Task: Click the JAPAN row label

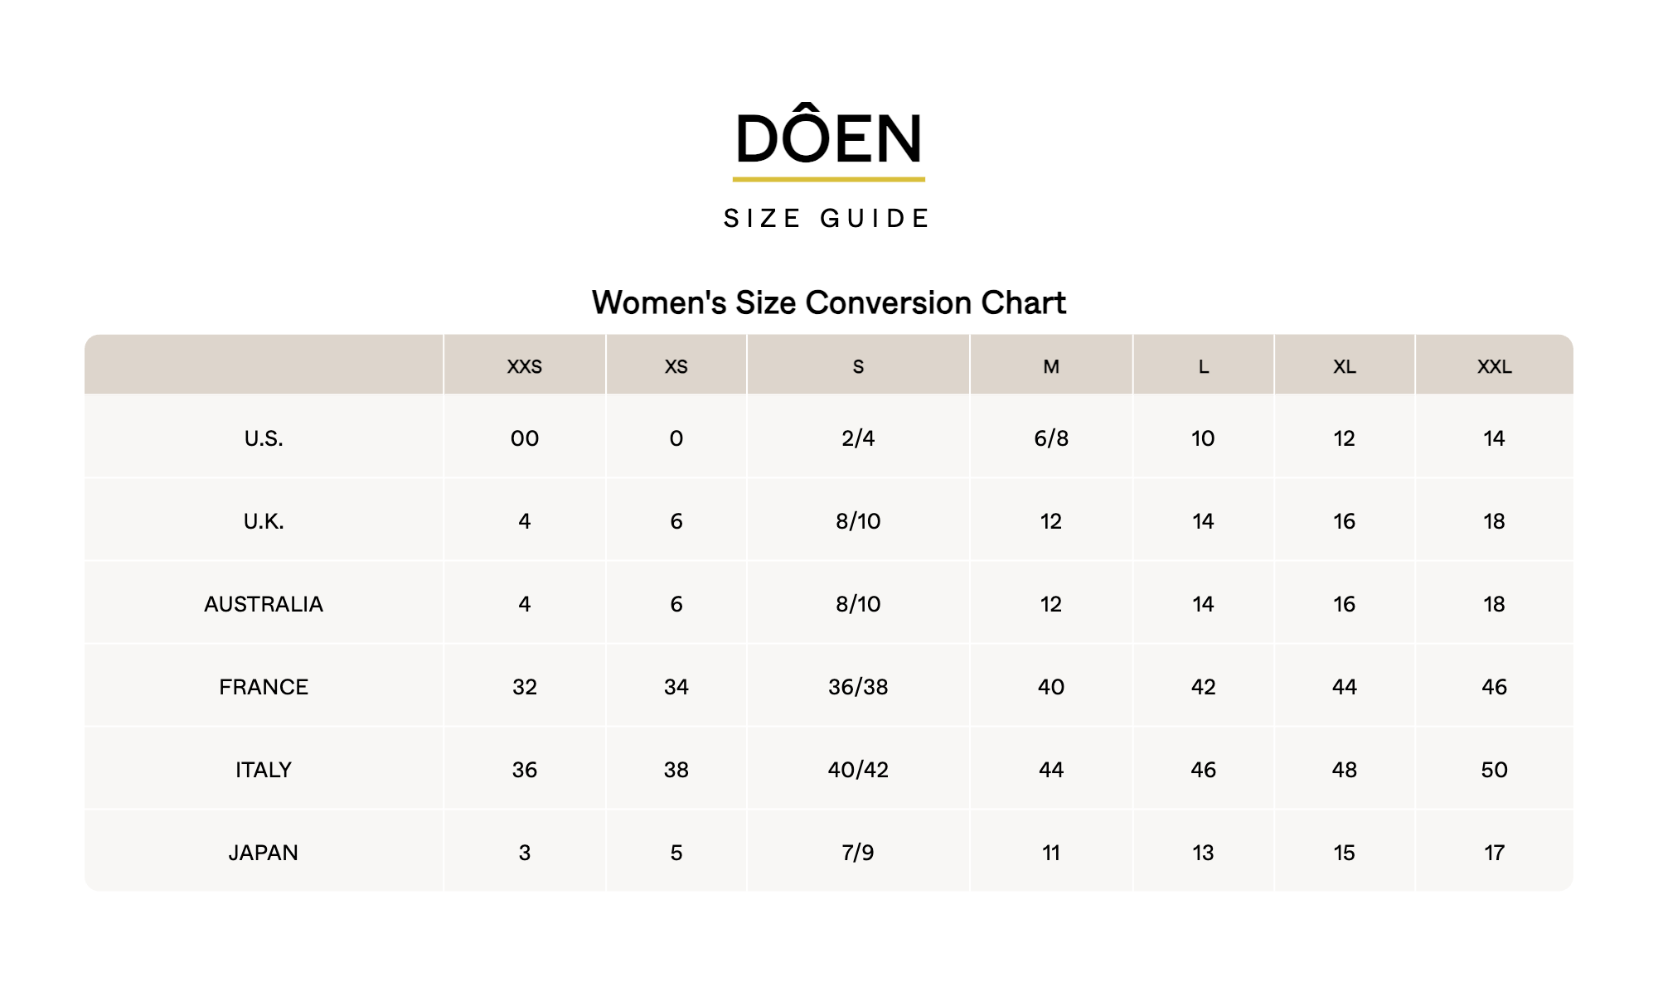Action: tap(264, 853)
